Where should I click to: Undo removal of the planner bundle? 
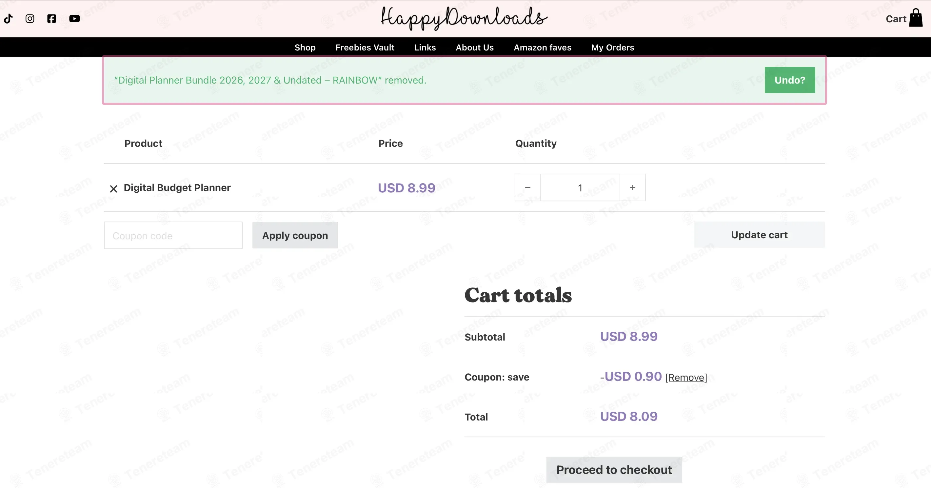coord(790,80)
